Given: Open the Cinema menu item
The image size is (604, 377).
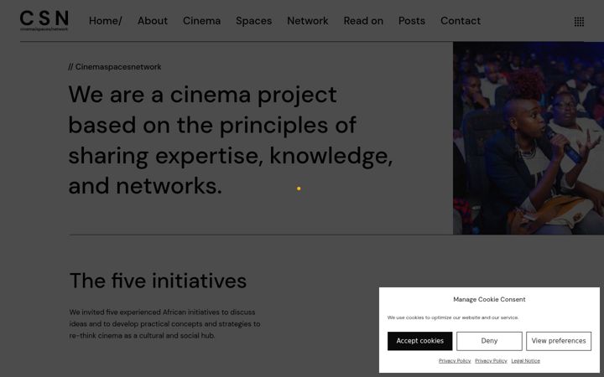Looking at the screenshot, I should (x=202, y=21).
